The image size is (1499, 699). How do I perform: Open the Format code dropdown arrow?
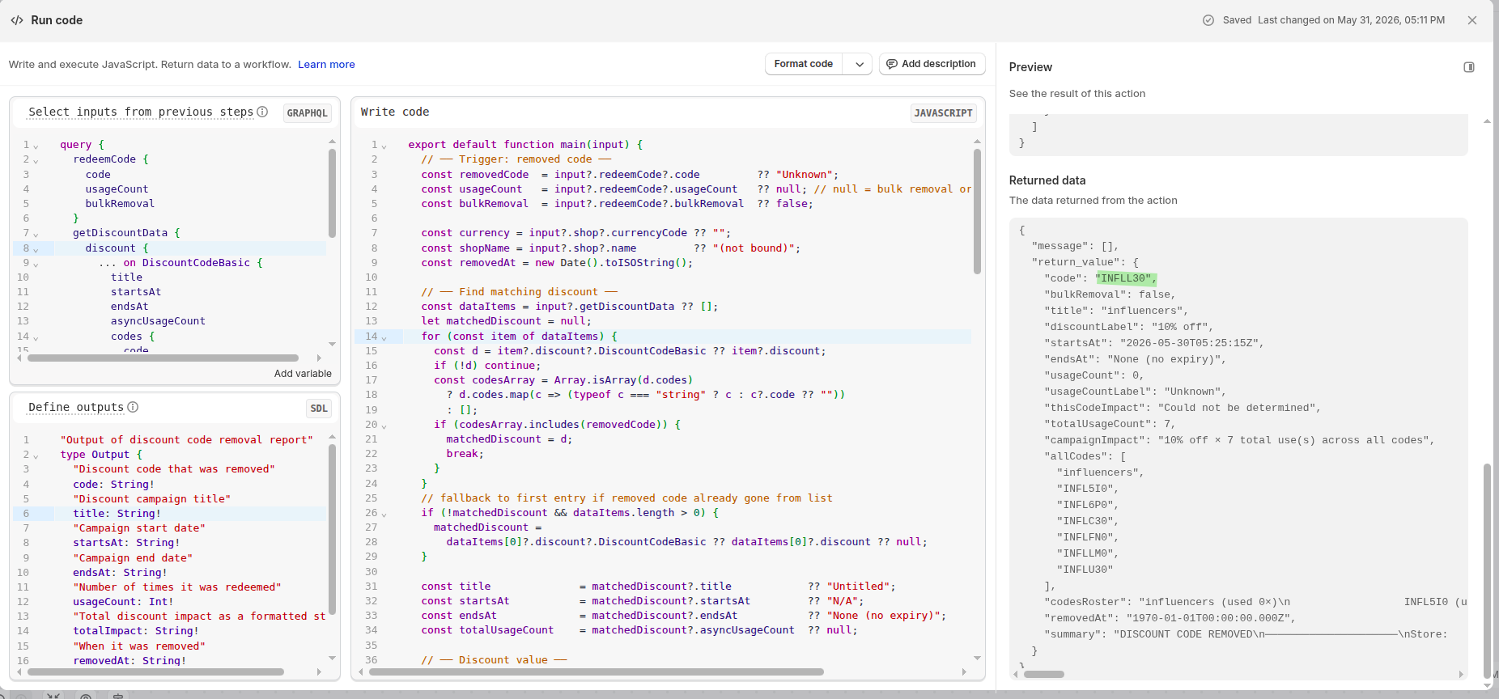point(859,64)
